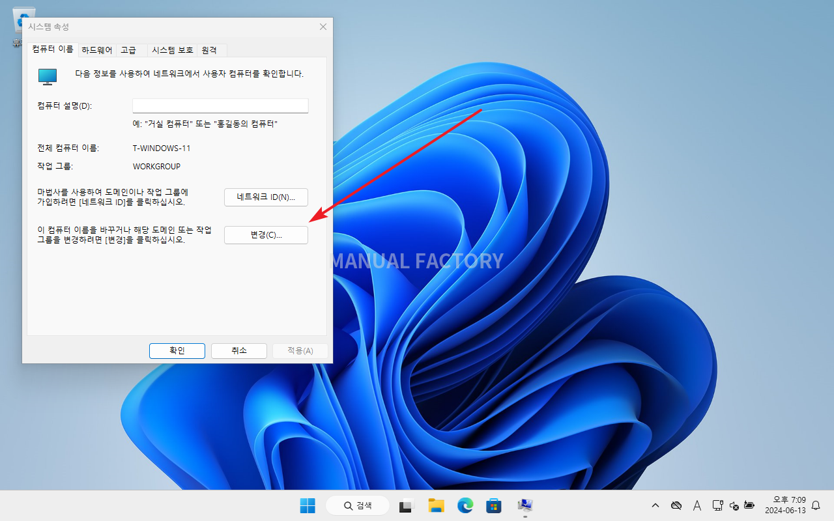Open Microsoft Edge from the taskbar
This screenshot has height=521, width=834.
465,505
